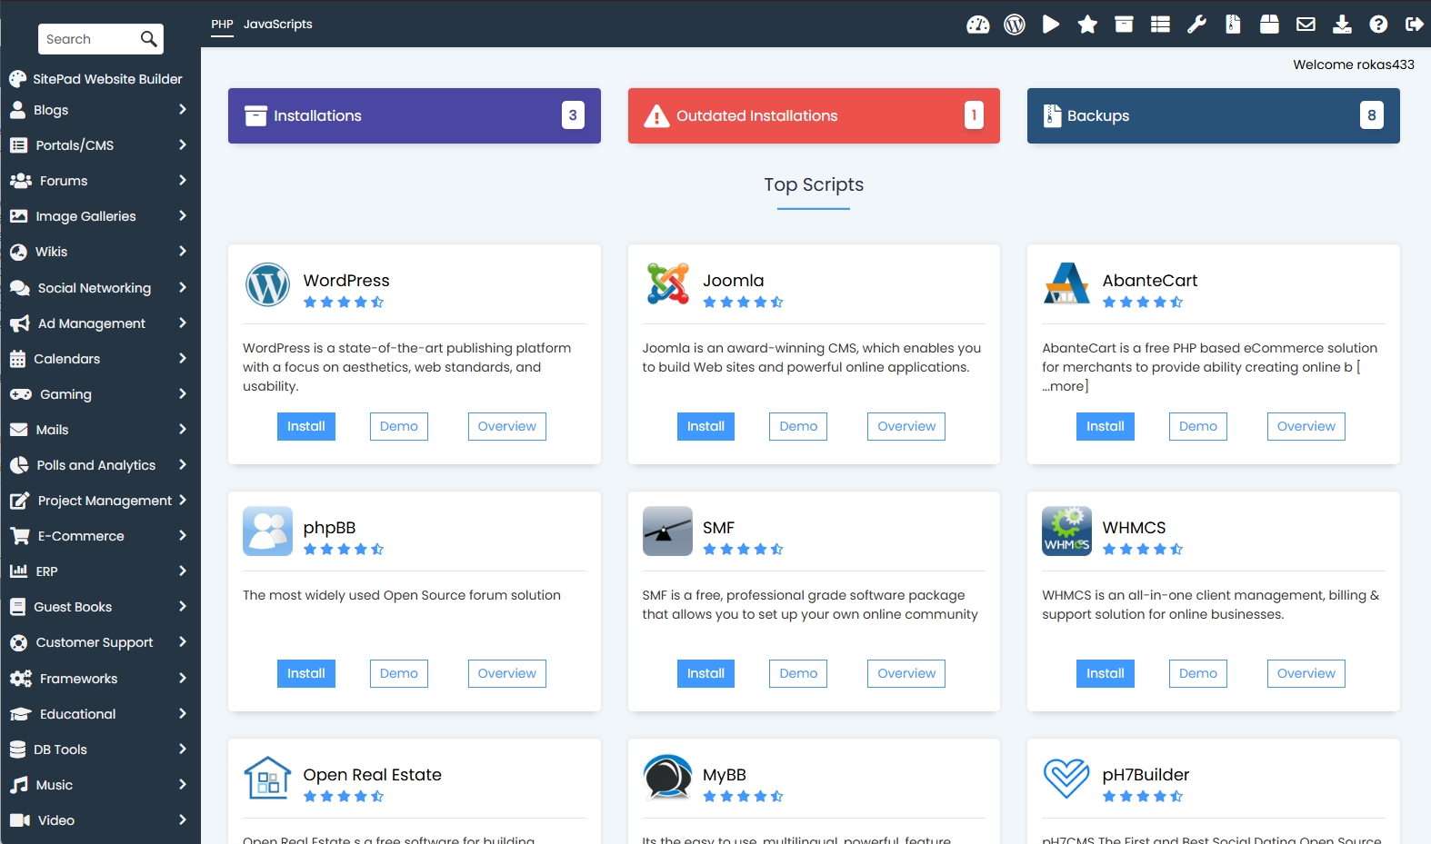Click the Joomla logo icon
The width and height of the screenshot is (1431, 844).
[667, 283]
